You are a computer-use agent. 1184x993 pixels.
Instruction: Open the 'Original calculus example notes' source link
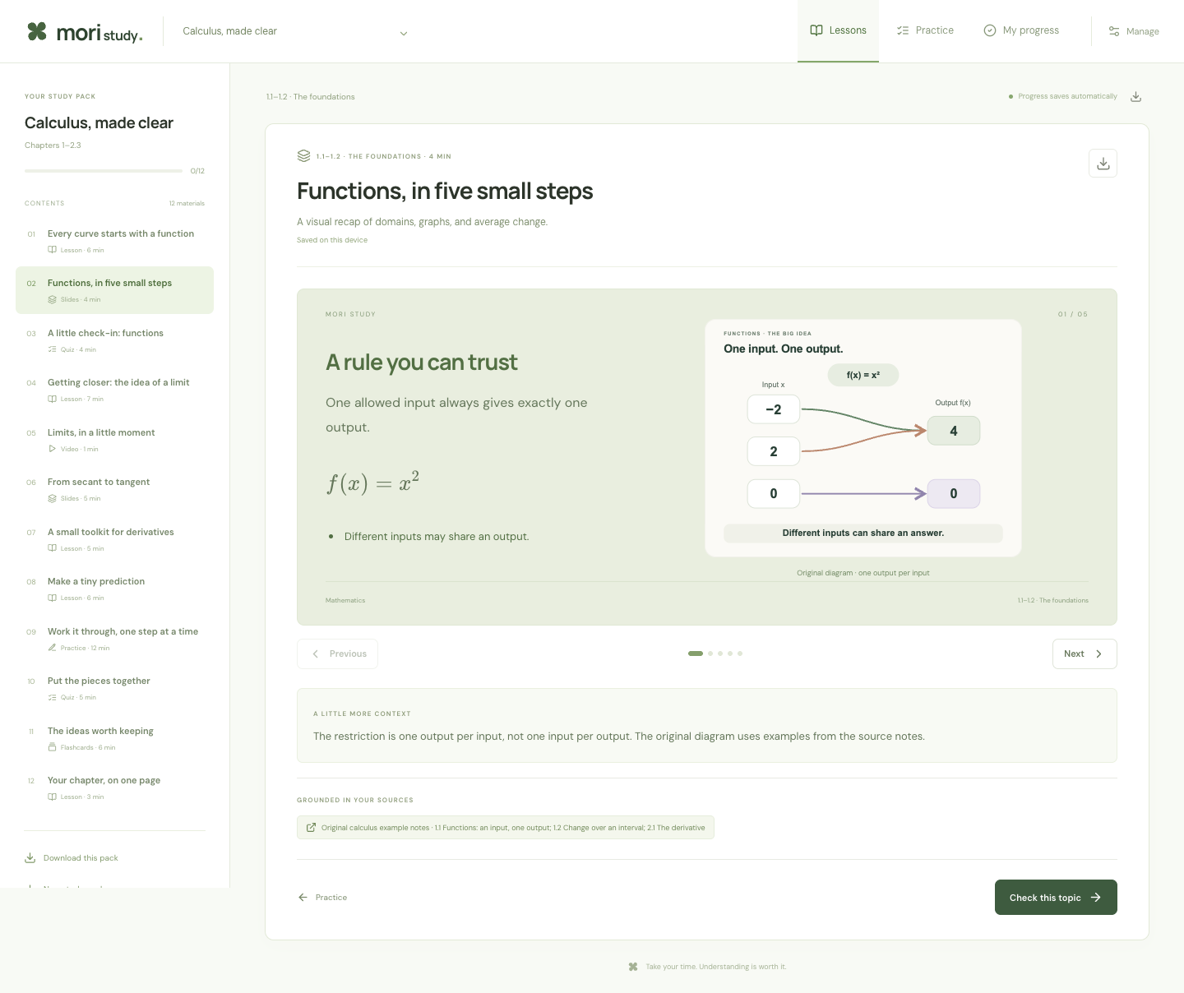click(x=506, y=828)
